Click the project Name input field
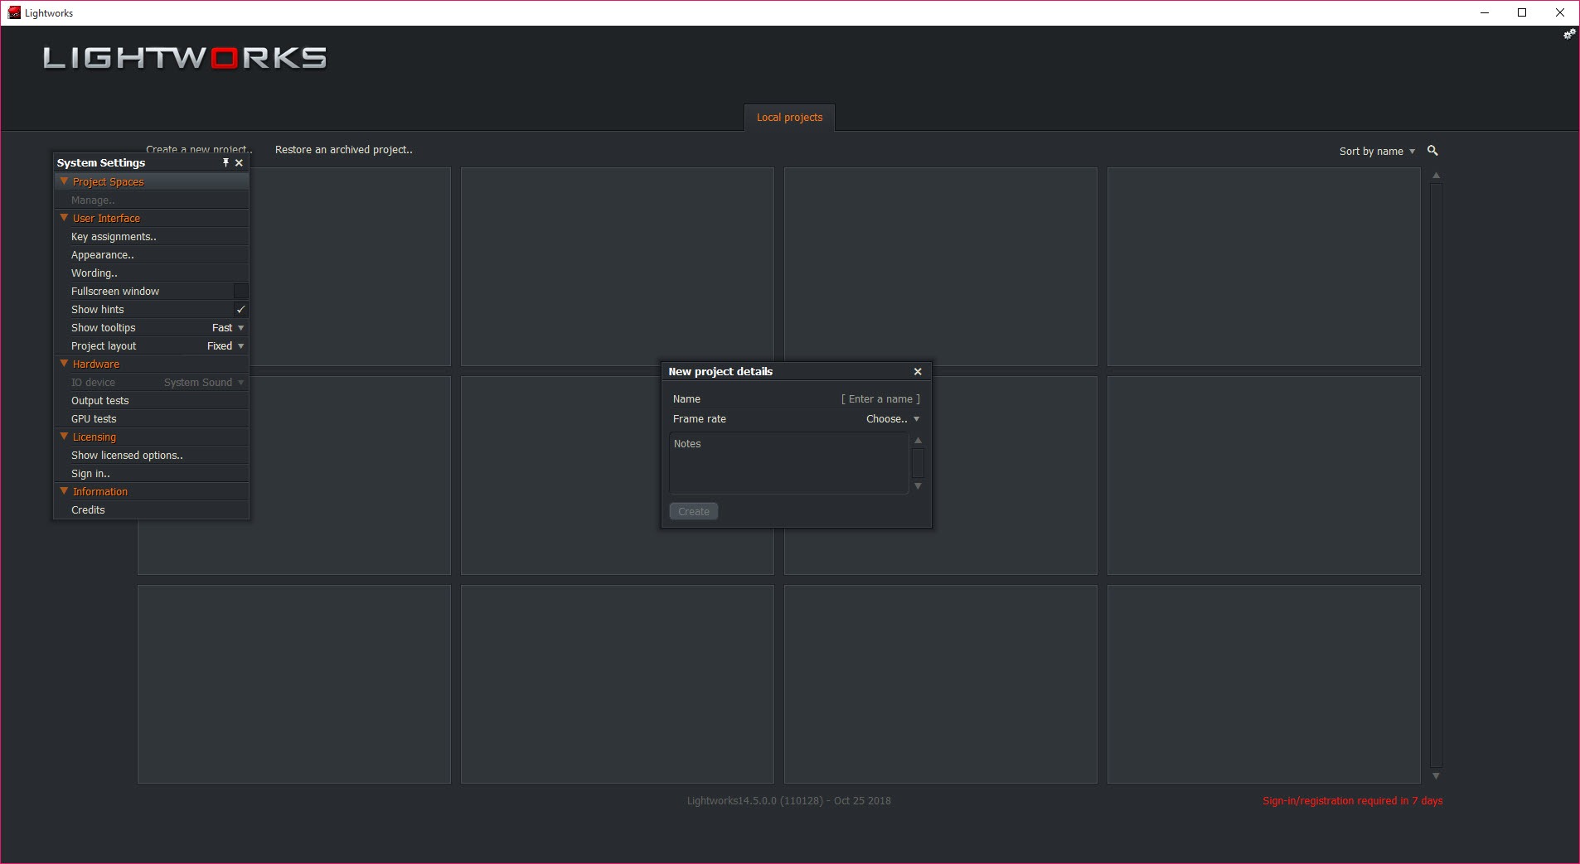The width and height of the screenshot is (1580, 864). click(x=880, y=399)
